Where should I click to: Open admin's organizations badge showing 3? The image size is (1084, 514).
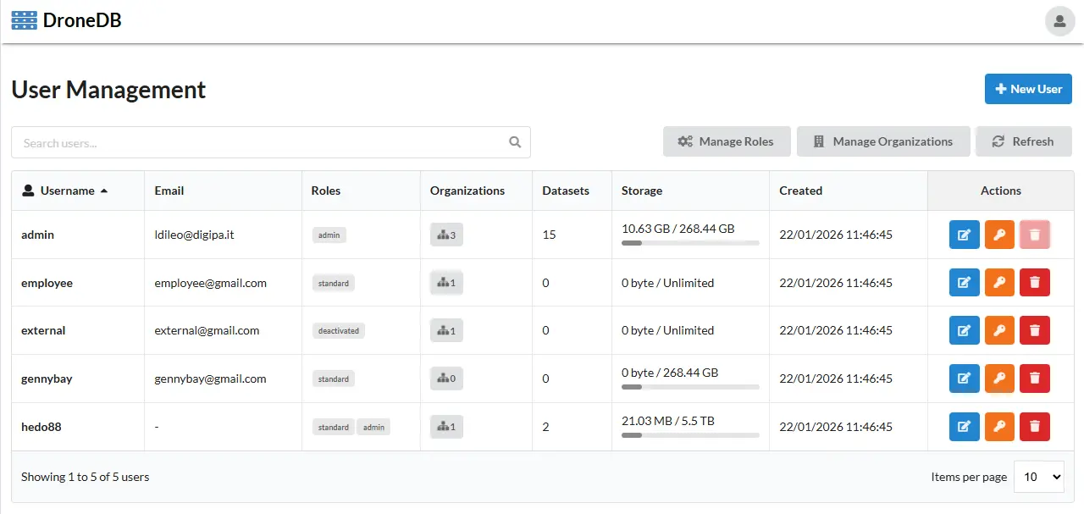point(446,235)
